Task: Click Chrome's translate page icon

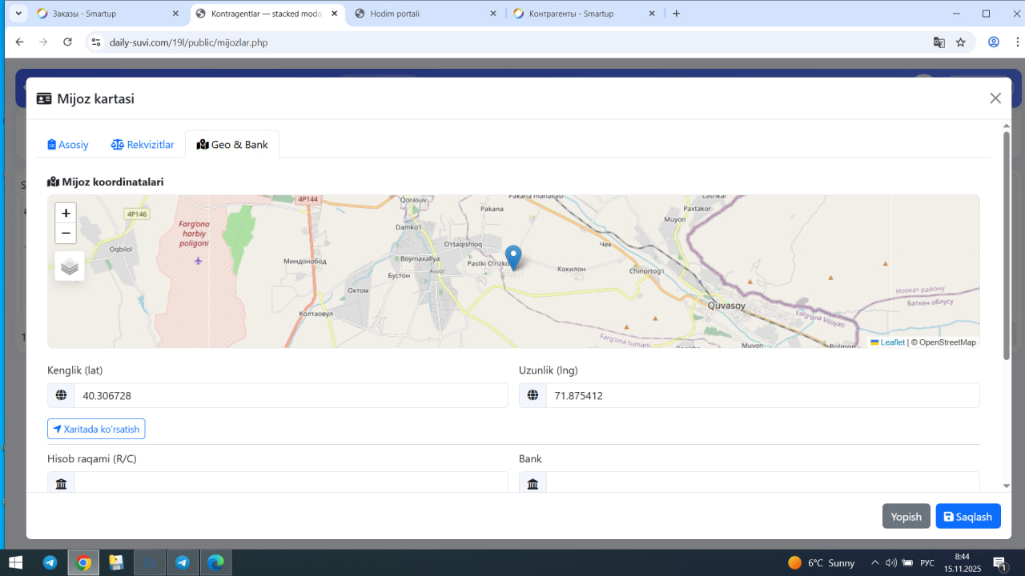Action: [x=939, y=42]
